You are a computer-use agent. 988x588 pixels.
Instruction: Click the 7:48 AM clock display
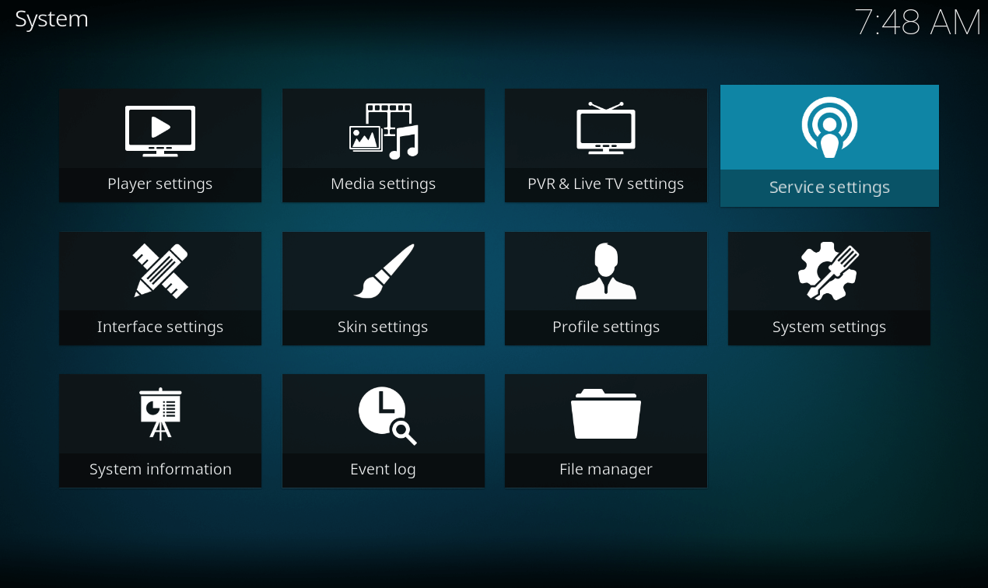[918, 23]
